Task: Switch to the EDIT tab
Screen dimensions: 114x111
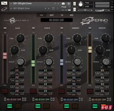Action: point(52,15)
